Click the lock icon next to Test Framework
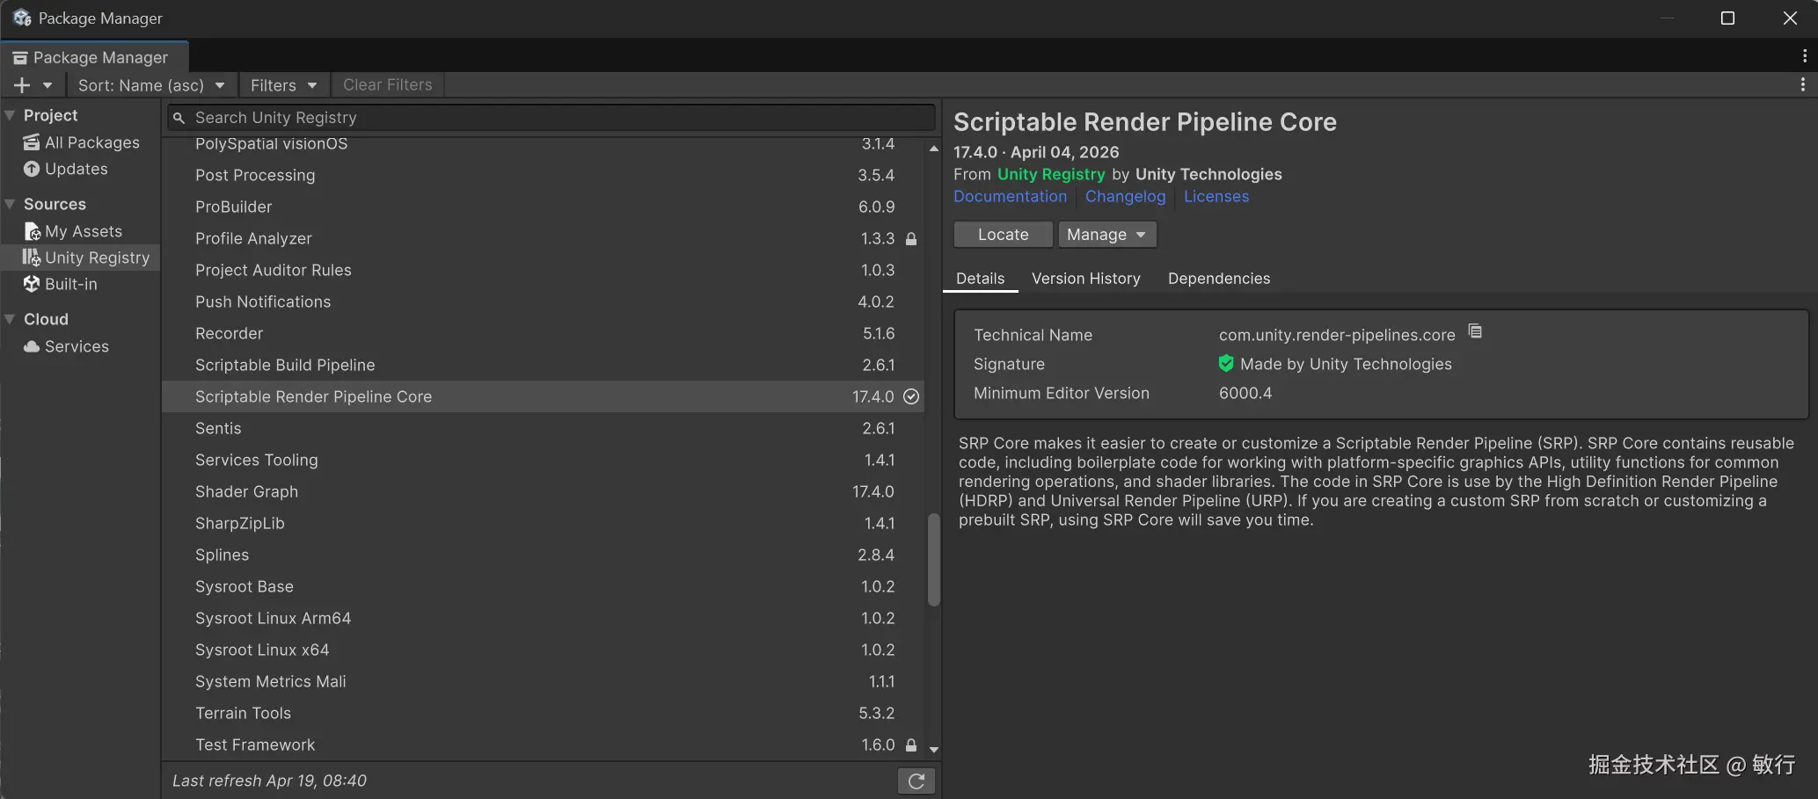 (x=911, y=745)
